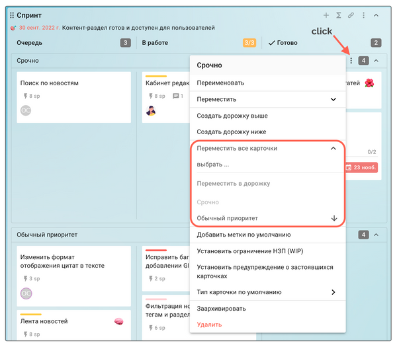Open the Поиск по новостям card
Image resolution: width=397 pixels, height=347 pixels.
click(x=73, y=97)
